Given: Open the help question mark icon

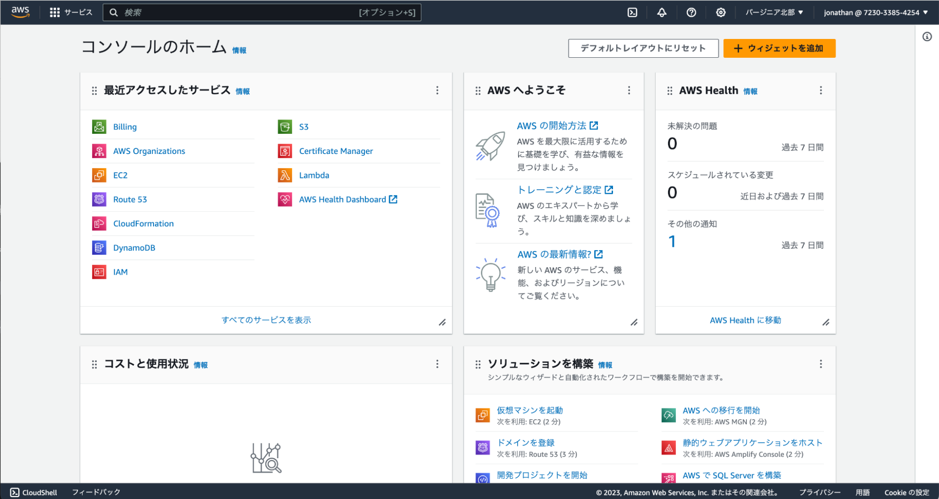Looking at the screenshot, I should 691,12.
